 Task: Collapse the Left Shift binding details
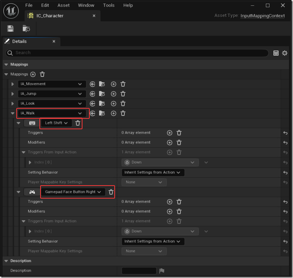click(x=18, y=123)
